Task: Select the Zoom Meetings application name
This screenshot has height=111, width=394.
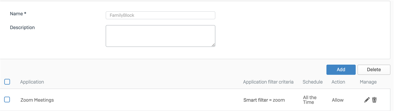Action: (37, 100)
